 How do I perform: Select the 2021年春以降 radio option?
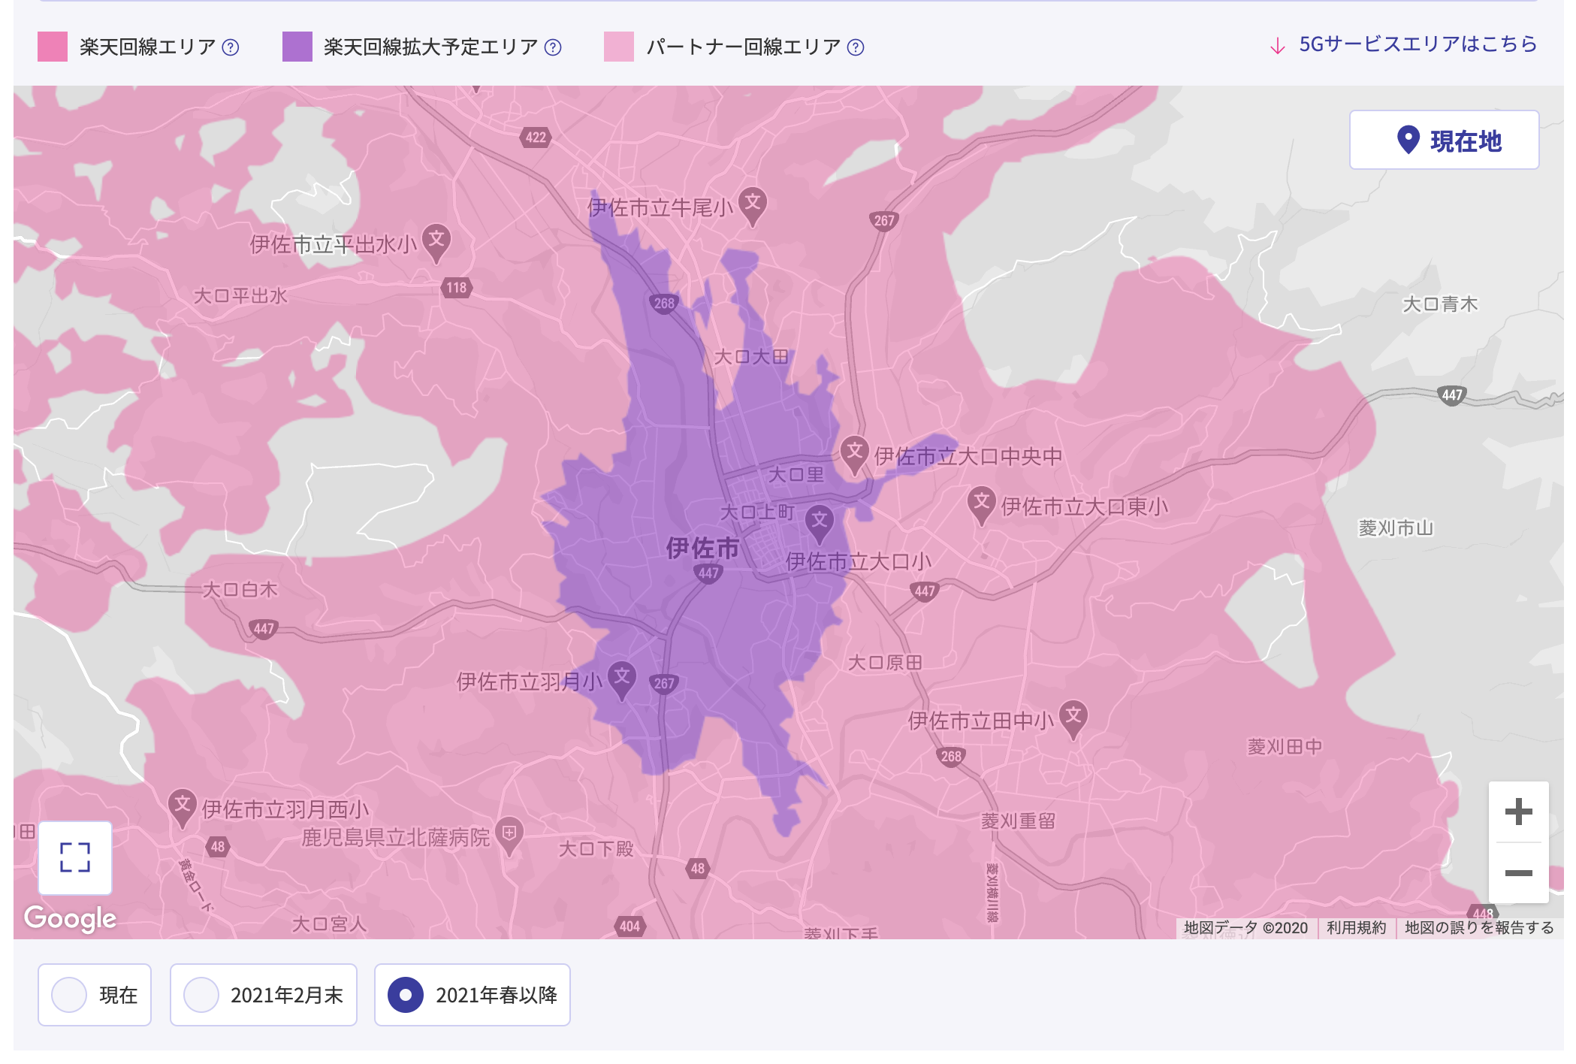(x=472, y=995)
